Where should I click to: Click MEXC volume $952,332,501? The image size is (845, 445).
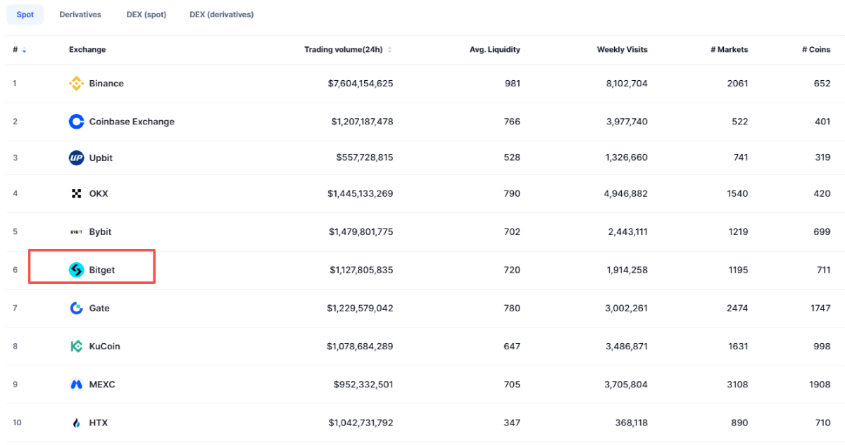363,385
